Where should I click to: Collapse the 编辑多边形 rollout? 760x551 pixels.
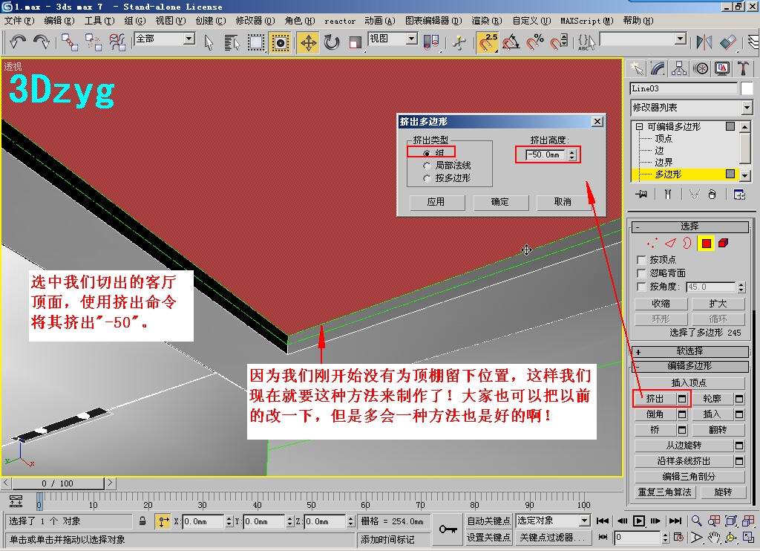click(690, 366)
